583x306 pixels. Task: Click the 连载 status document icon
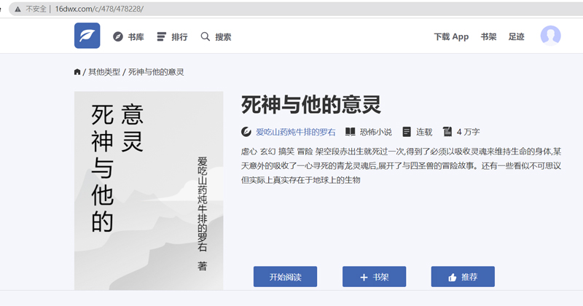pyautogui.click(x=407, y=132)
